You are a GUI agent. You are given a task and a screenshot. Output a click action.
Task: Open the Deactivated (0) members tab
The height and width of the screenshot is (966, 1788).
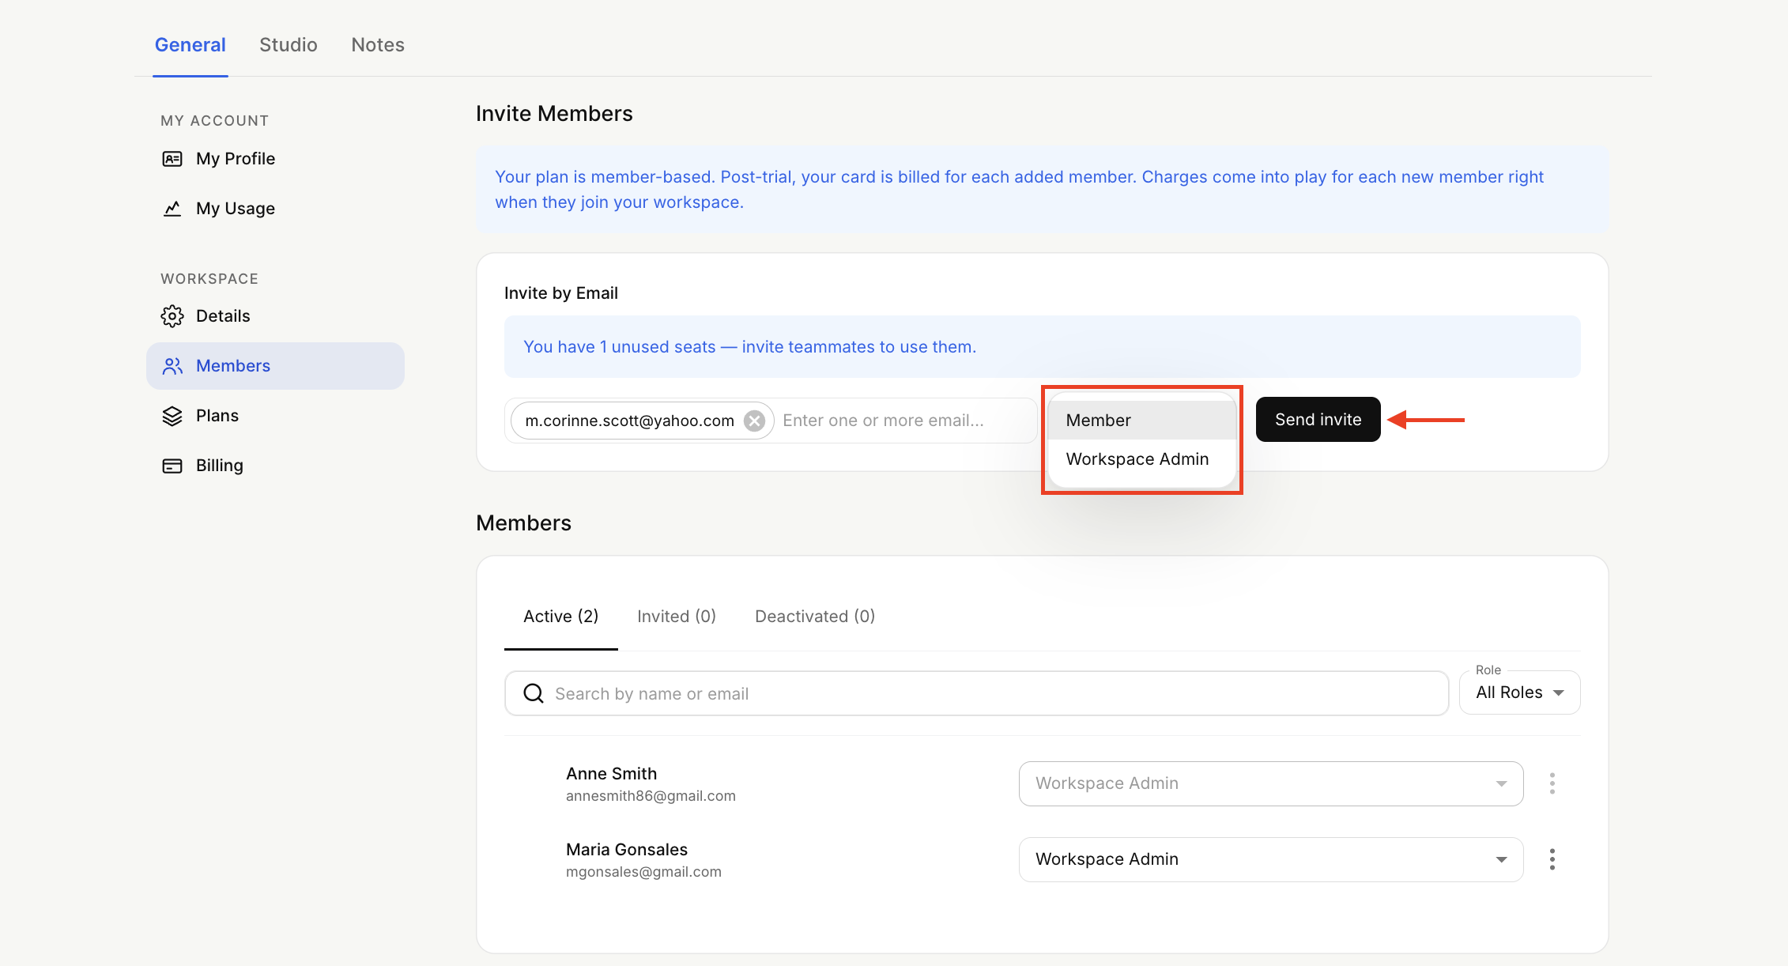(815, 617)
